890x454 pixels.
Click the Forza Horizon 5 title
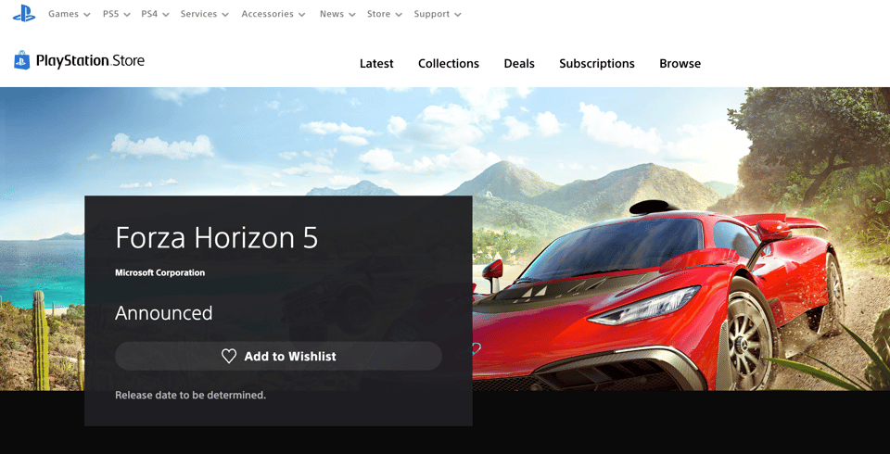tap(216, 238)
